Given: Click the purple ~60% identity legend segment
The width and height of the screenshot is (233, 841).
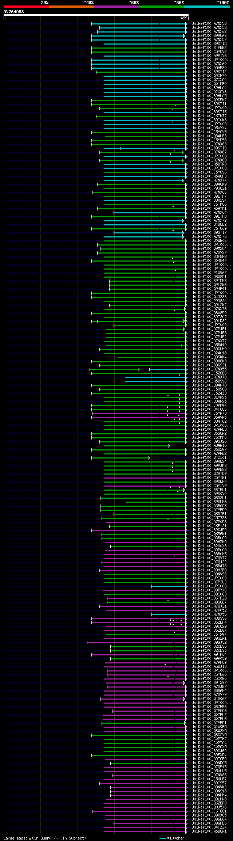Looking at the screenshot, I should [116, 7].
